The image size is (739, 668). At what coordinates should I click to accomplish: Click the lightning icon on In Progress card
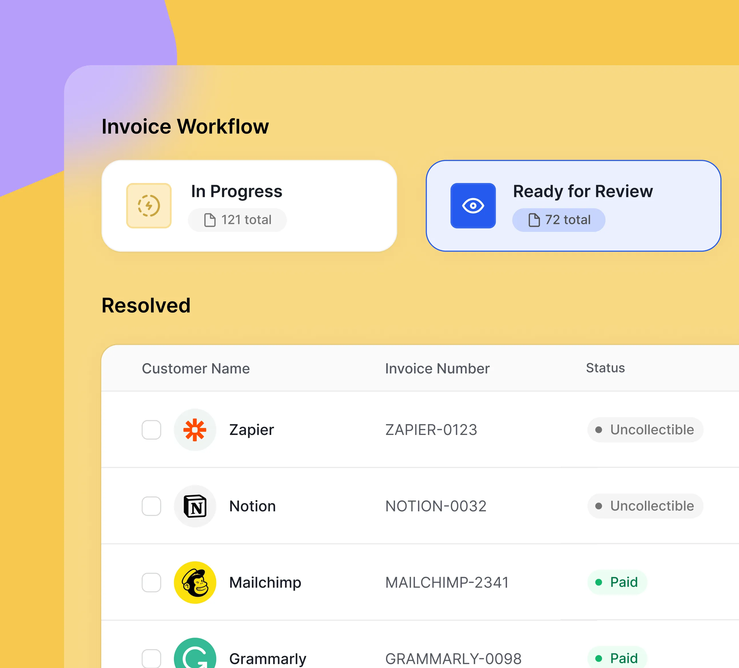tap(148, 206)
